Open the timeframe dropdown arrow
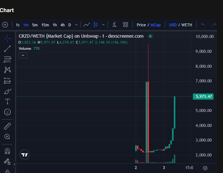This screenshot has height=173, width=223. click(76, 25)
